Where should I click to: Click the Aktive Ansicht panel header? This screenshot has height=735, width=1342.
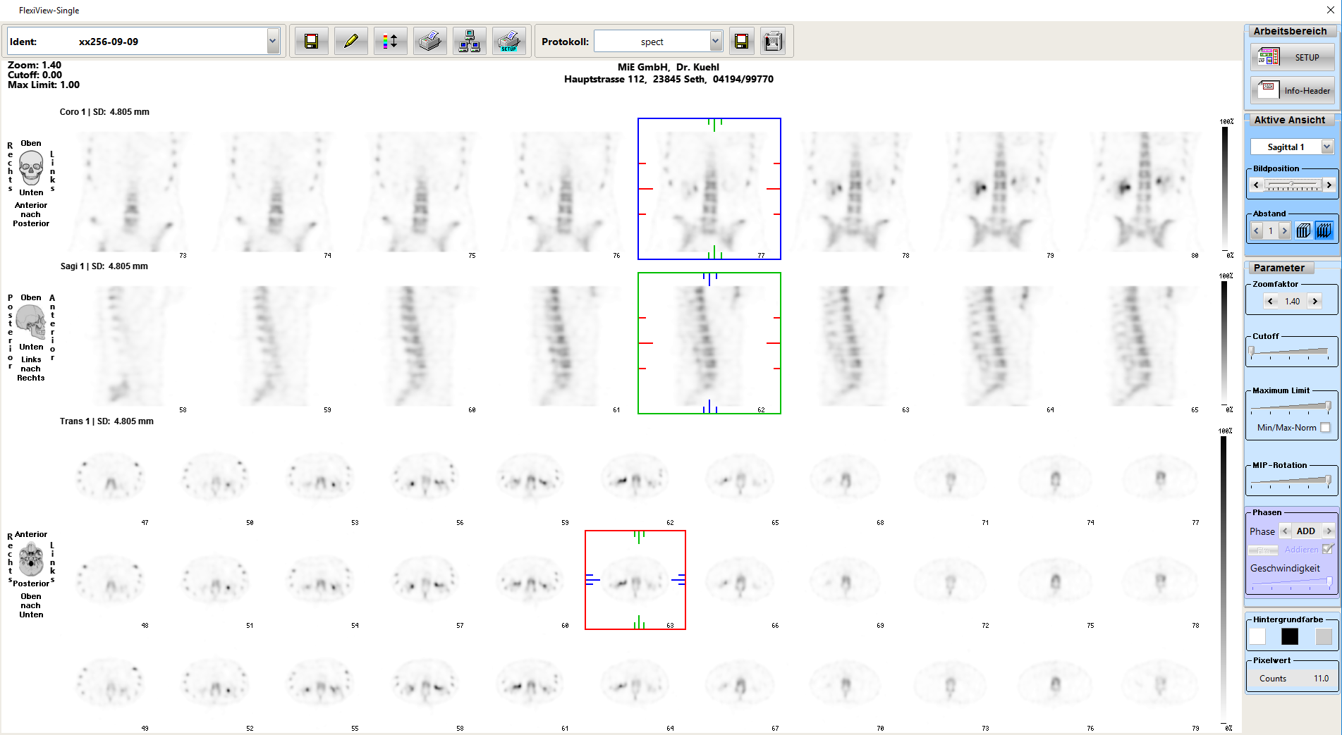[x=1289, y=120]
